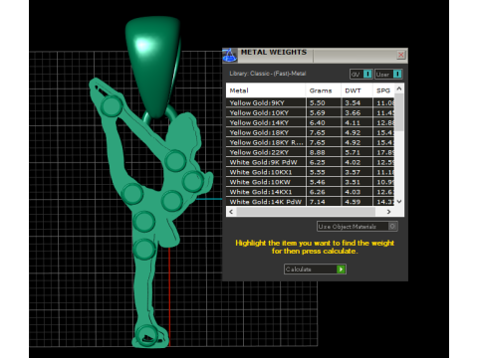Sort by the Metal column header
Image resolution: width=478 pixels, height=358 pixels.
click(266, 90)
